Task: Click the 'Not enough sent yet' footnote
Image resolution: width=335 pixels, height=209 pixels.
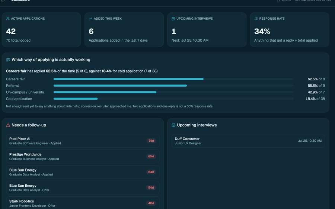Action: coord(109,106)
